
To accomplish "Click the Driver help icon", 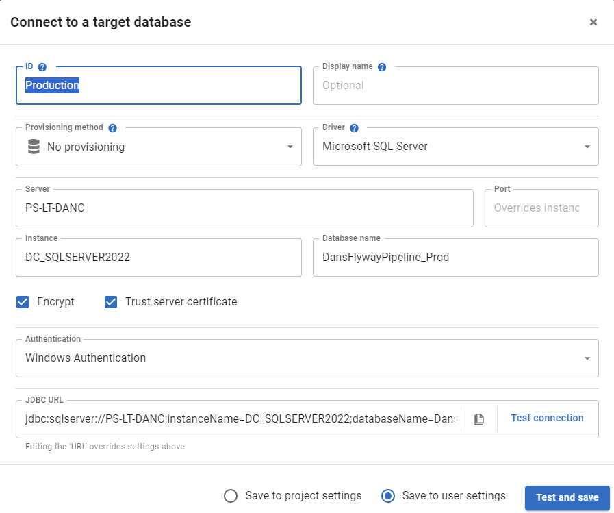I will 354,128.
